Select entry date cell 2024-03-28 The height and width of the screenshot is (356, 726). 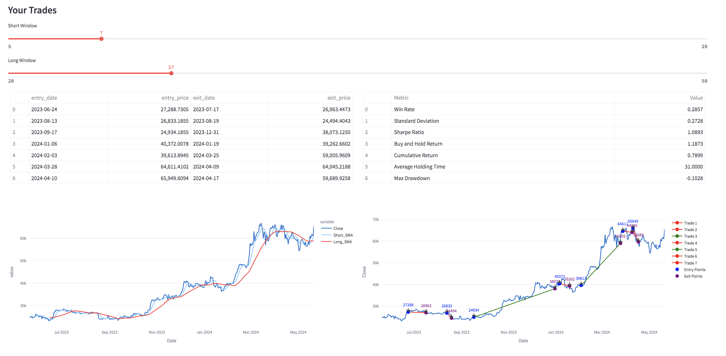68,167
